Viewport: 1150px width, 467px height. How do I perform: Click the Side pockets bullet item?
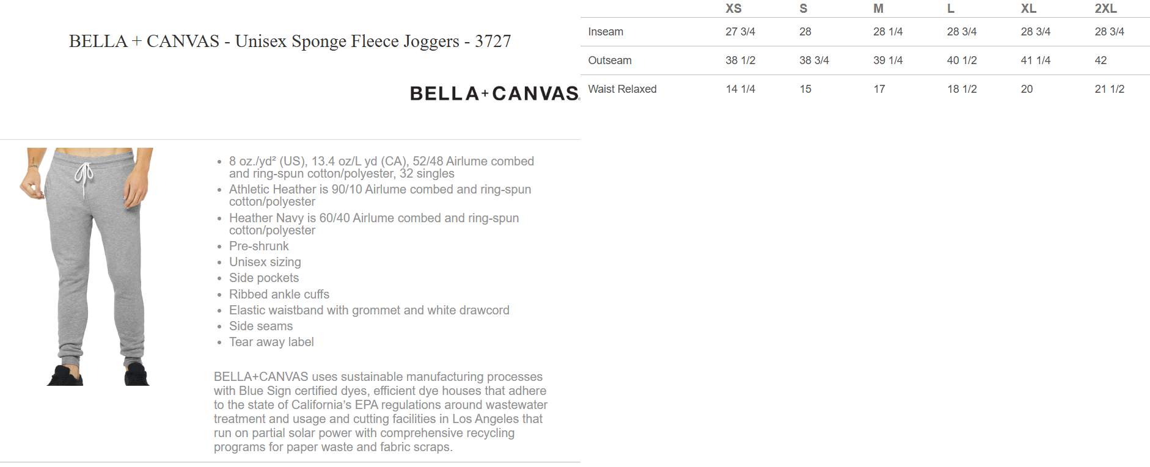click(263, 278)
